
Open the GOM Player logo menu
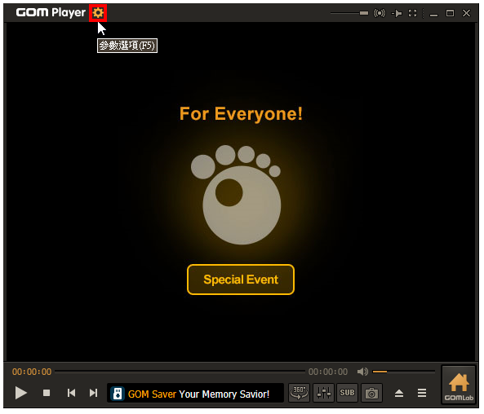[51, 13]
